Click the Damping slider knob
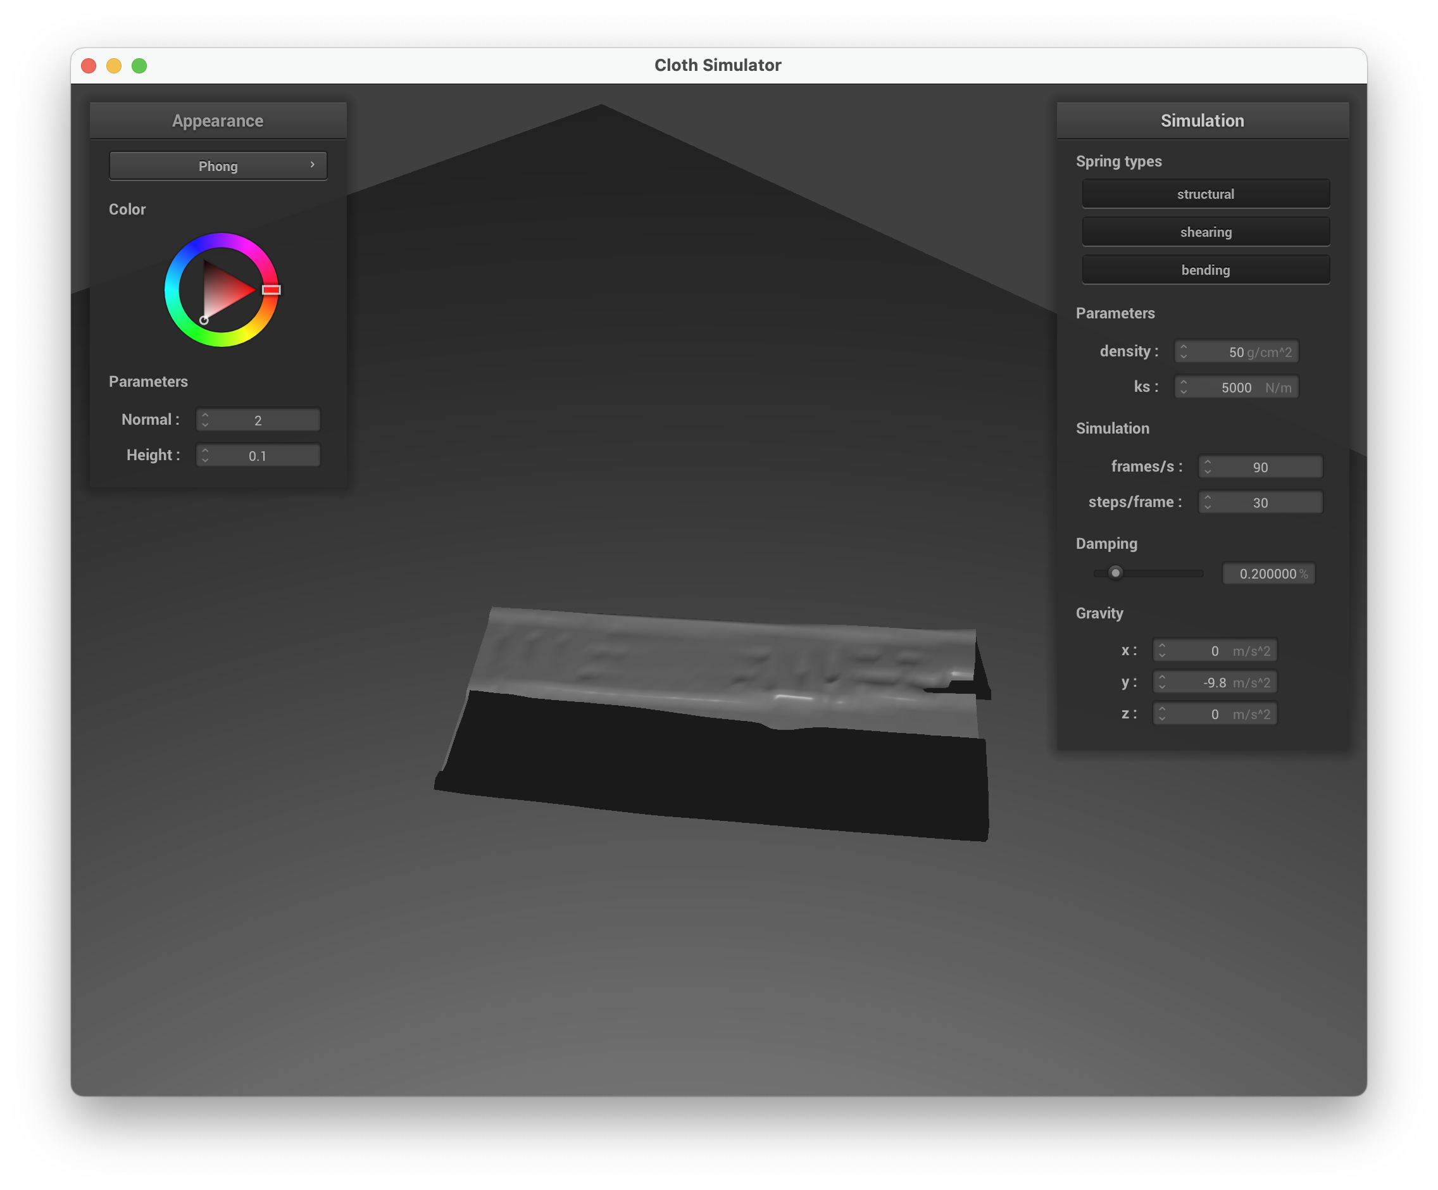This screenshot has height=1190, width=1438. click(1115, 572)
